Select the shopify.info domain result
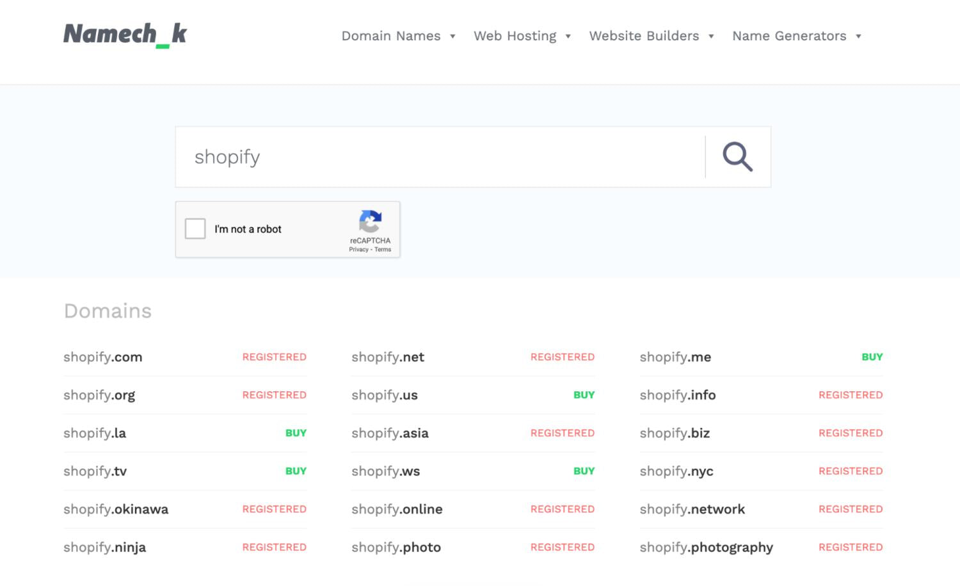Screen dimensions: 960x586 (x=678, y=395)
